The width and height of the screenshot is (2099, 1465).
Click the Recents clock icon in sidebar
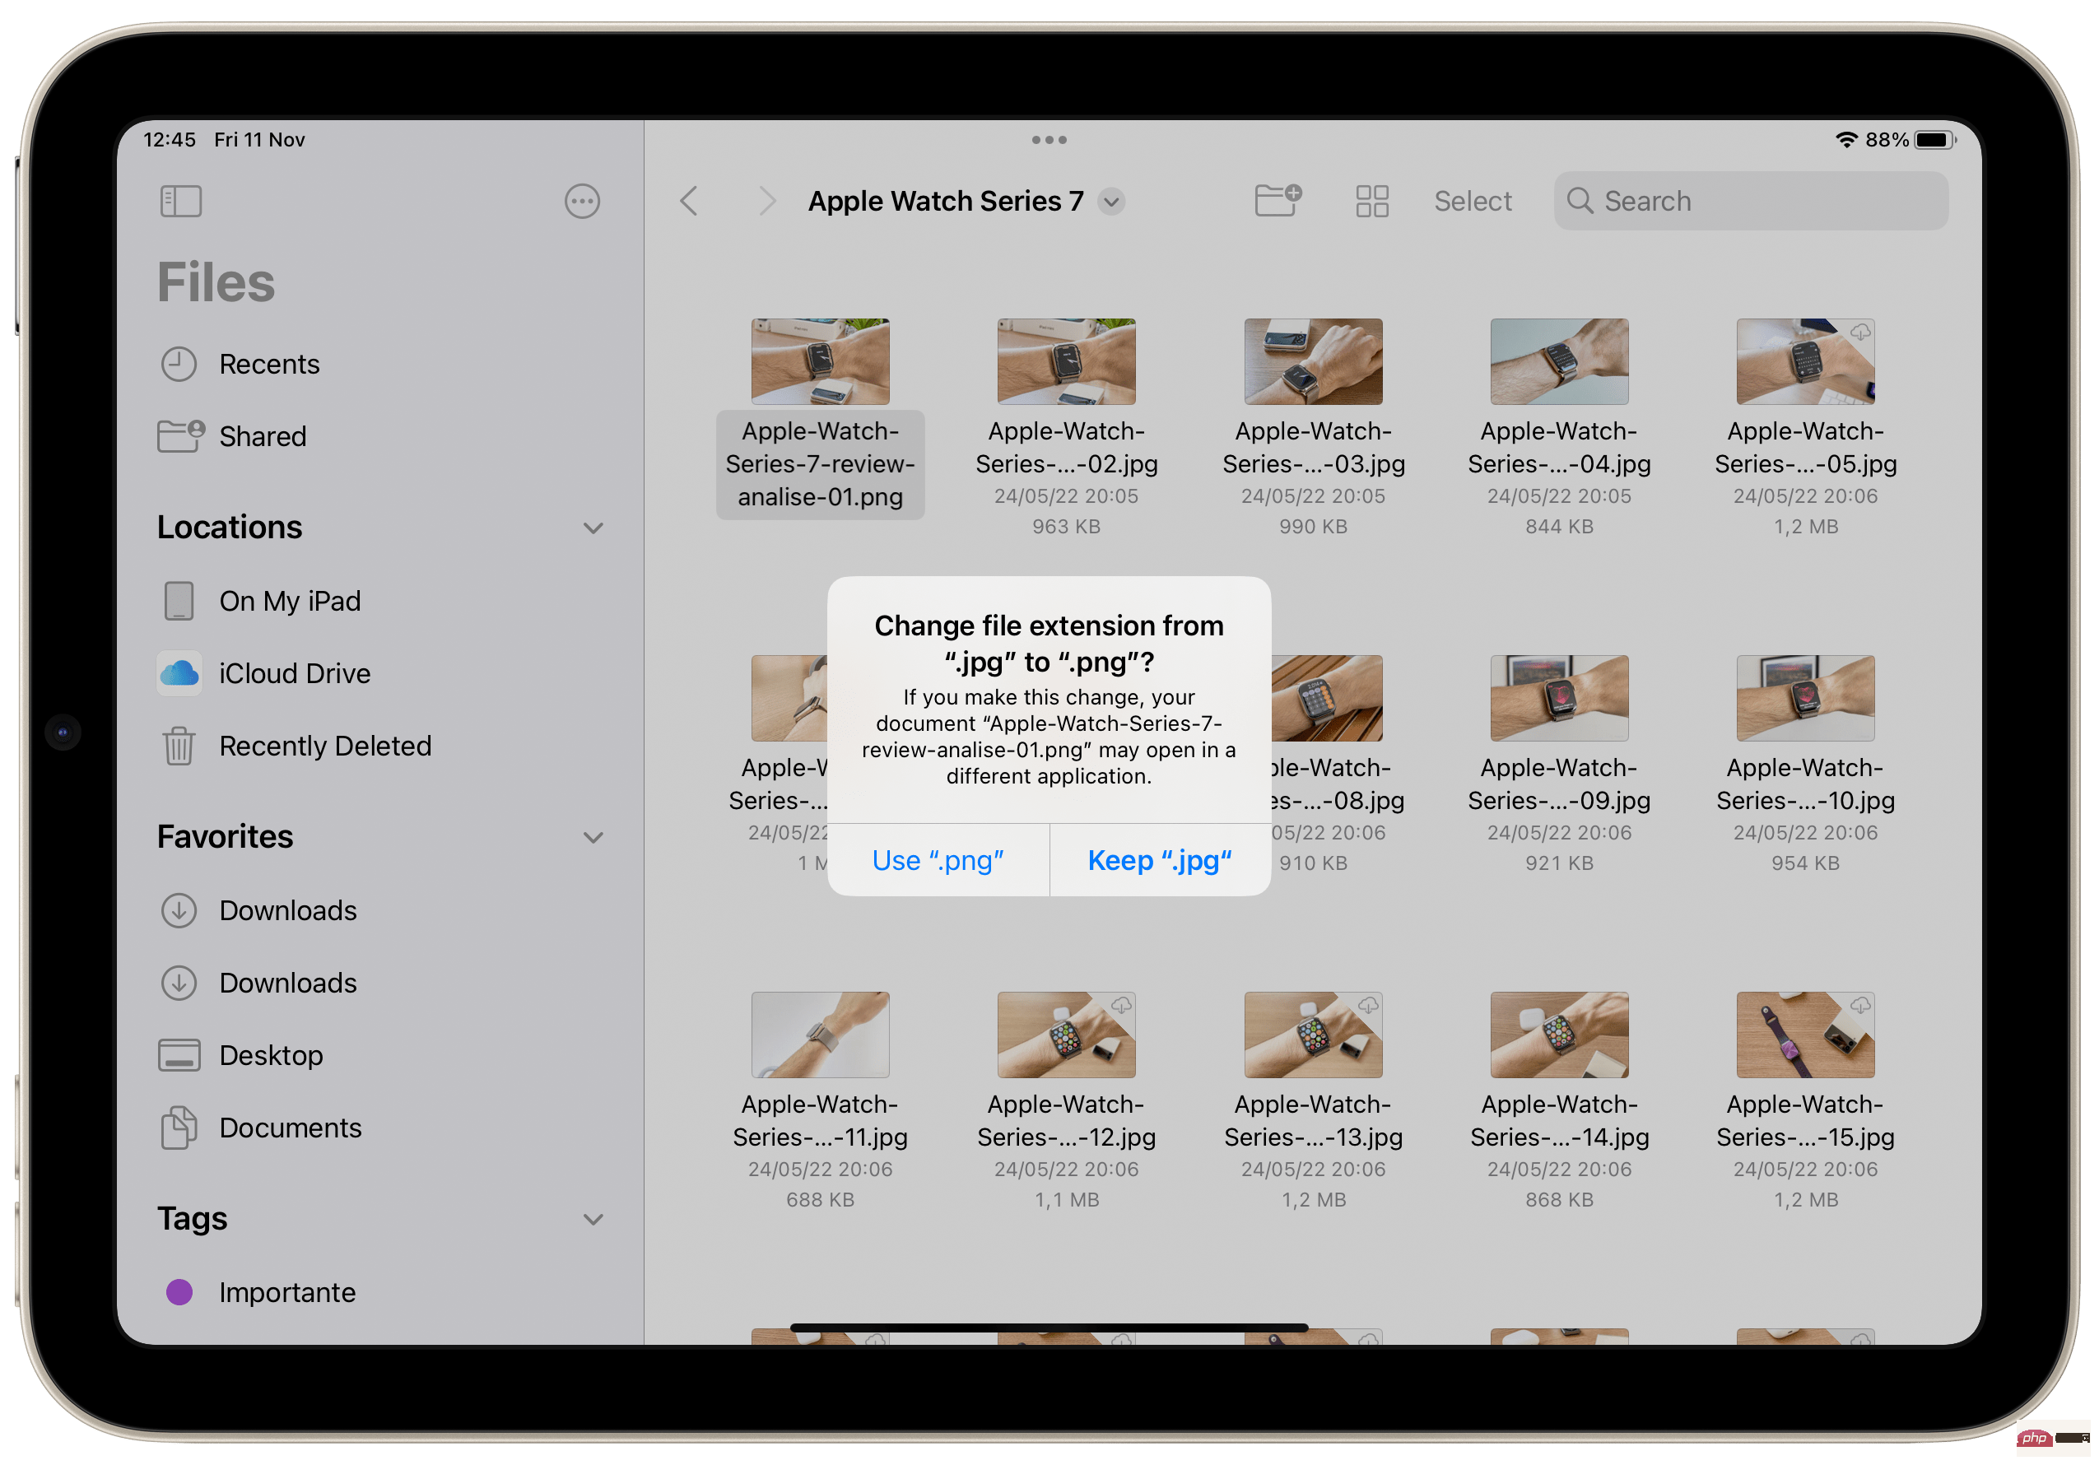[179, 362]
